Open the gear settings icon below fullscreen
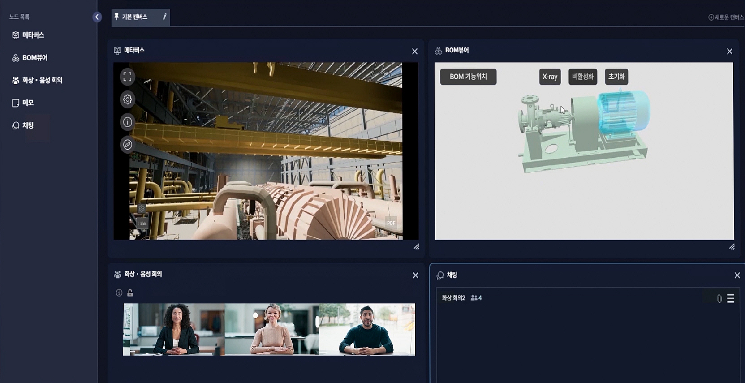 coord(127,99)
